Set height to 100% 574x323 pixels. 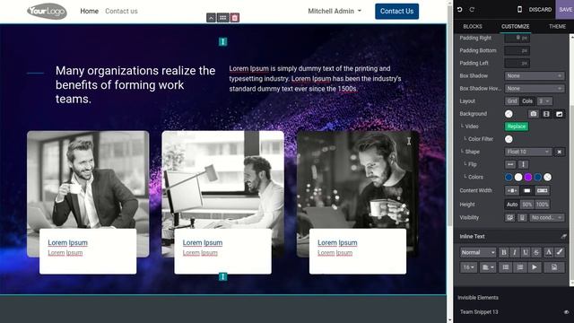pyautogui.click(x=542, y=205)
